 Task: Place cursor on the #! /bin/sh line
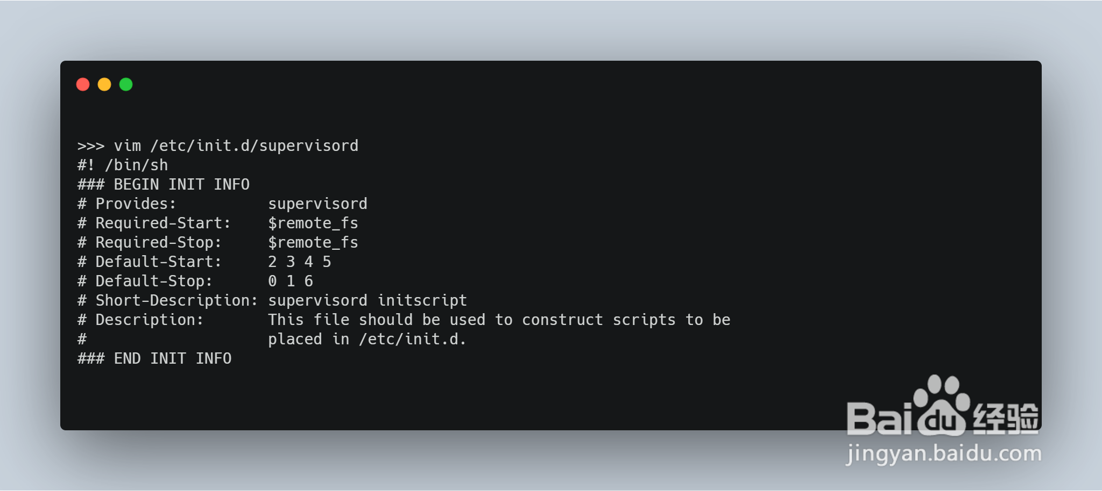[123, 165]
